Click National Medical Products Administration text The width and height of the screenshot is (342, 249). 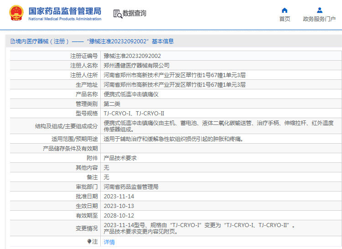[65, 19]
